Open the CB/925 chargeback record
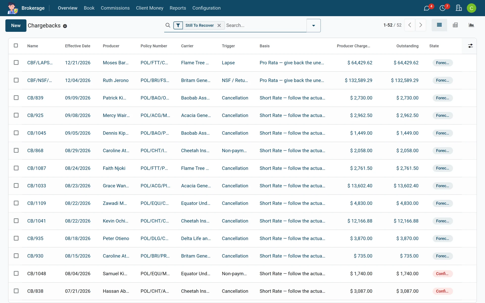 pyautogui.click(x=35, y=115)
